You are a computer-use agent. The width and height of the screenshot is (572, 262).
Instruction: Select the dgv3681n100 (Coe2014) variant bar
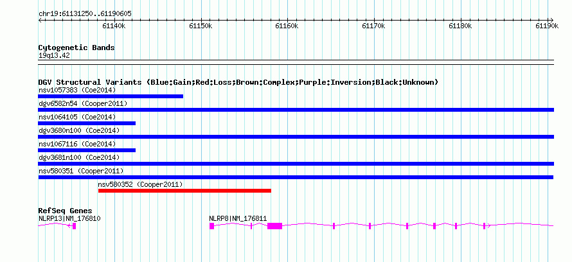coord(296,164)
